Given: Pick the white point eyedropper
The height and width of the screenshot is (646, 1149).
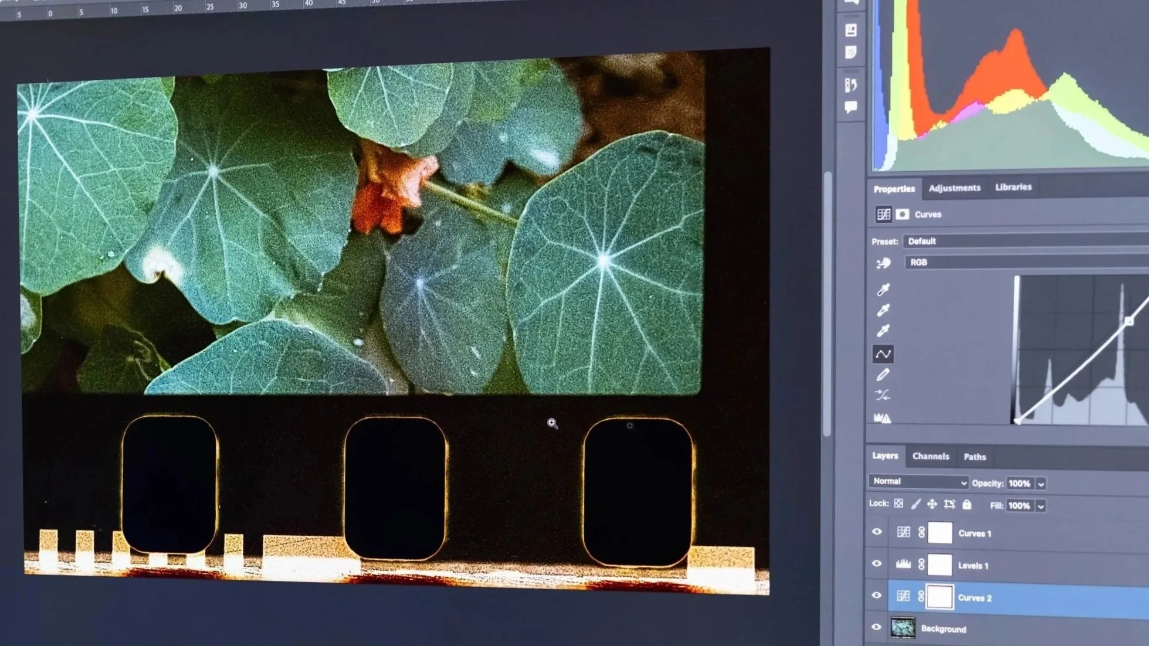Looking at the screenshot, I should 883,331.
